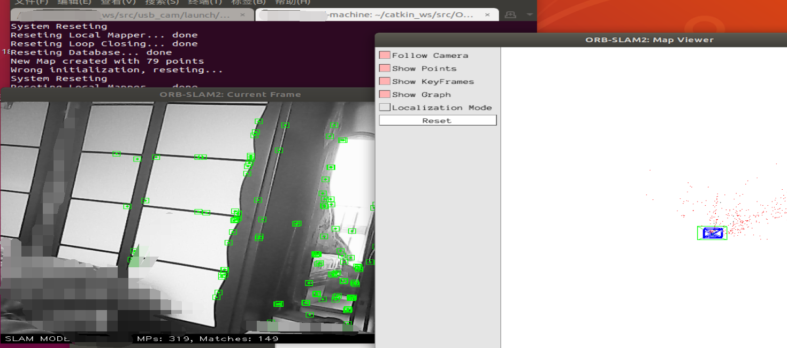Click the ORB-SLAM2: Map Viewer title bar
787x348 pixels.
[581, 40]
